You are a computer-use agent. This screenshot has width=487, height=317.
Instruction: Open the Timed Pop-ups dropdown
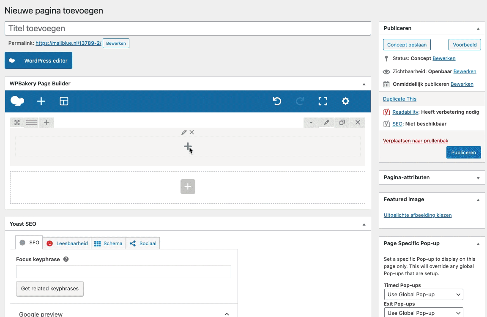(x=424, y=294)
